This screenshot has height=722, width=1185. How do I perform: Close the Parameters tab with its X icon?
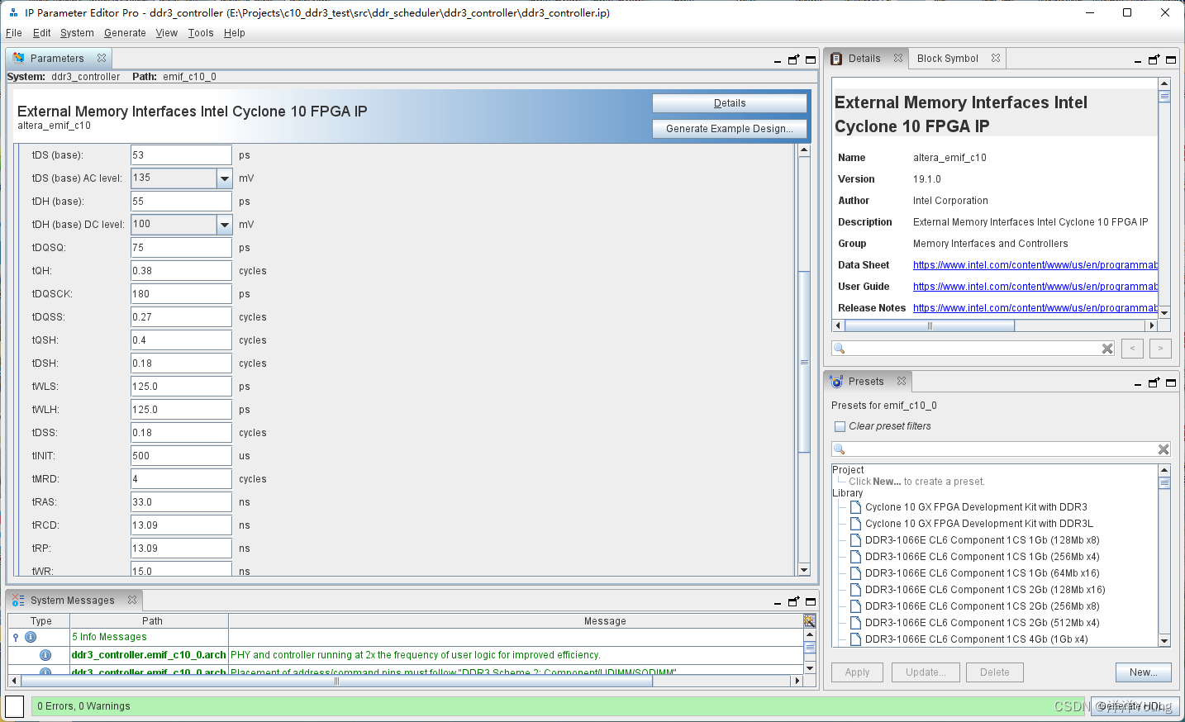point(102,58)
